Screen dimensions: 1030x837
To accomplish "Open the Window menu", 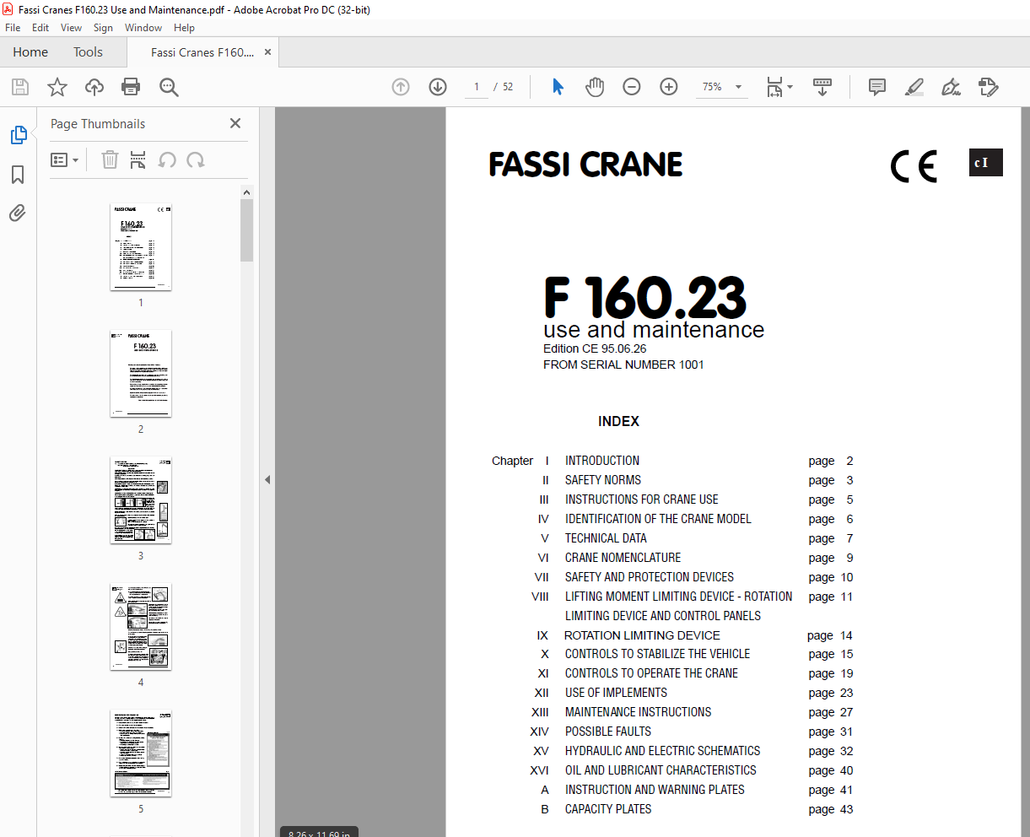I will [x=143, y=28].
